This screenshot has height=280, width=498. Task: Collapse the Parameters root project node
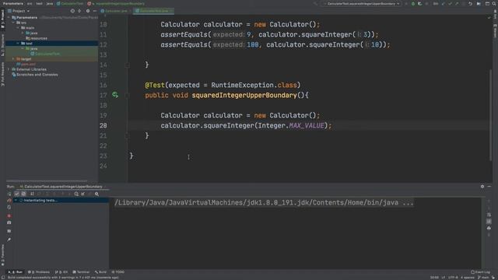click(x=9, y=17)
